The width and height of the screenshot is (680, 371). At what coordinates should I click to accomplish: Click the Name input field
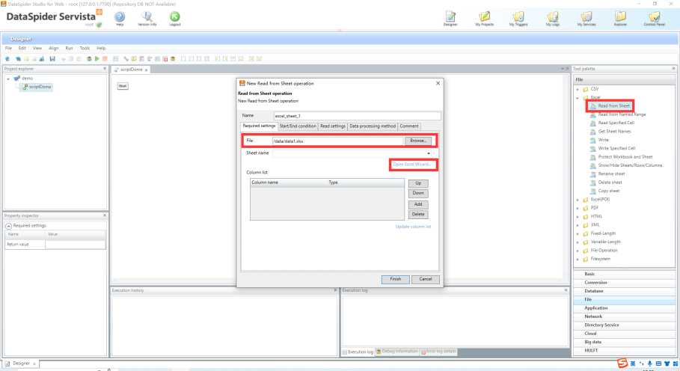[x=358, y=116]
